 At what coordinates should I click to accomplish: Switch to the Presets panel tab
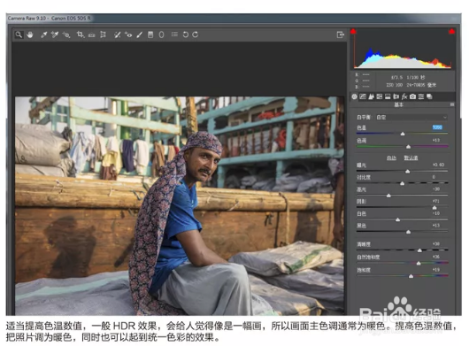pos(421,96)
